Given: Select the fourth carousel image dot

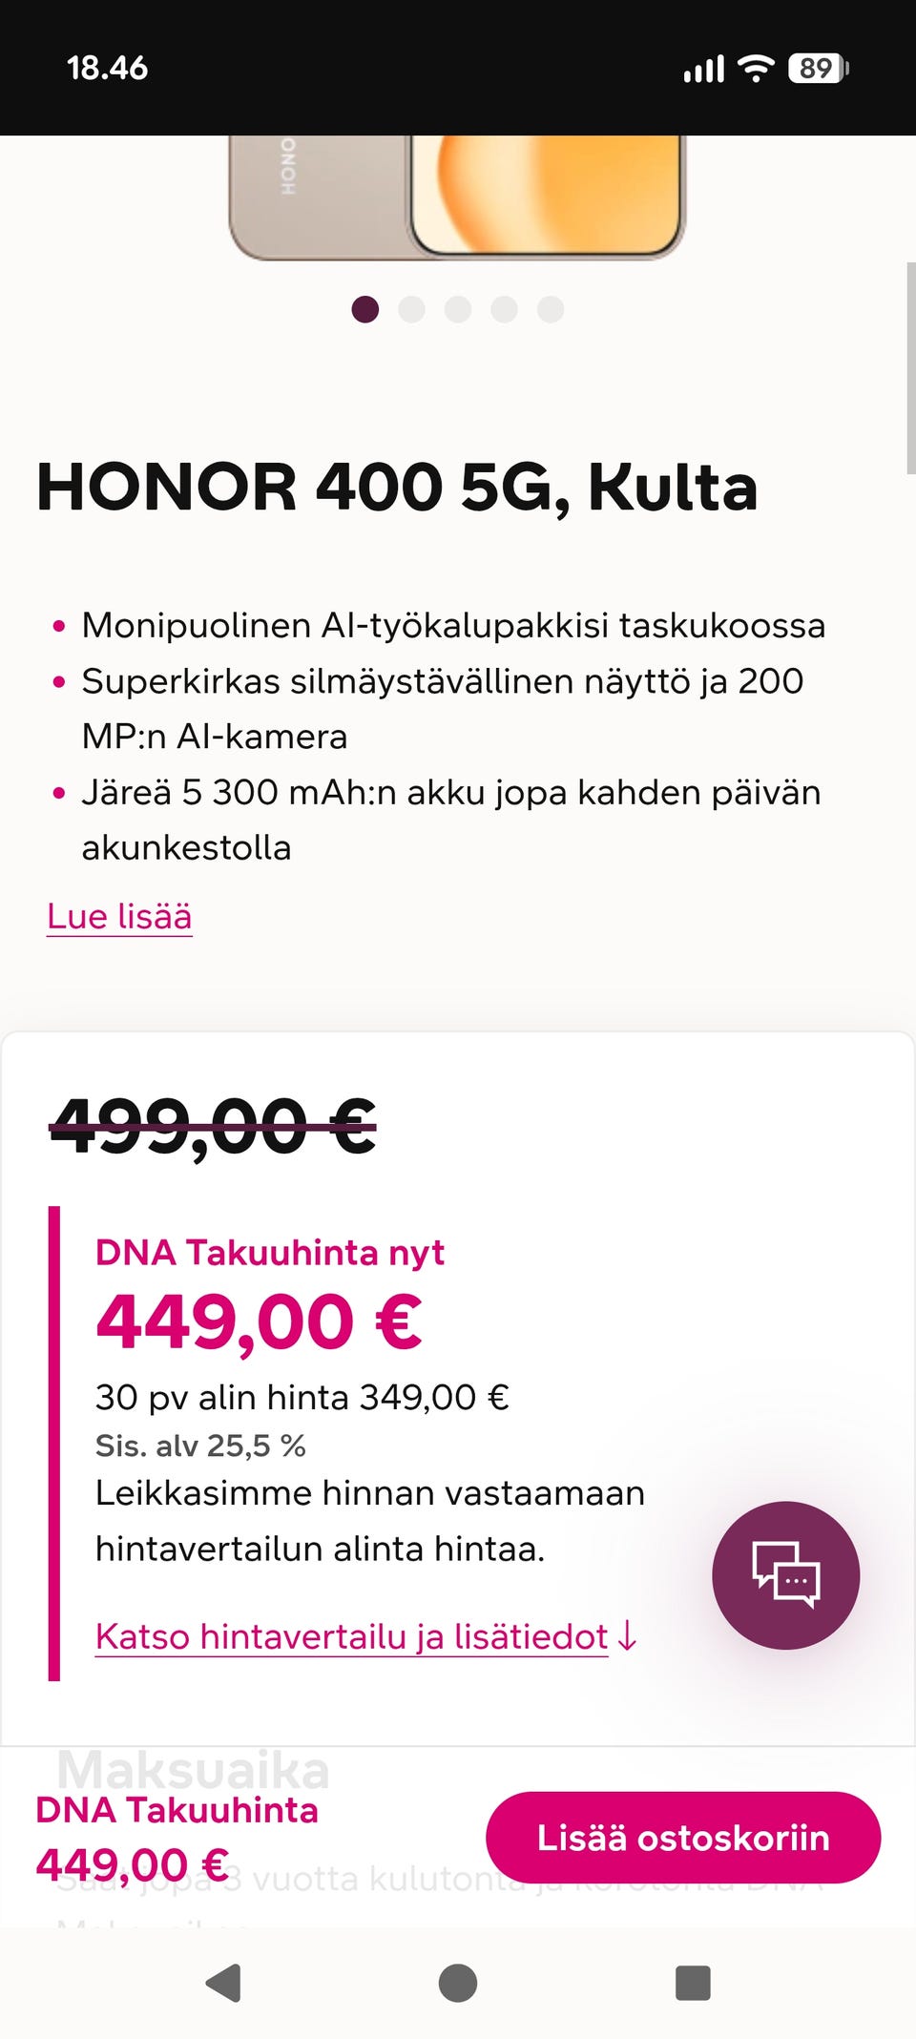Looking at the screenshot, I should (x=505, y=310).
